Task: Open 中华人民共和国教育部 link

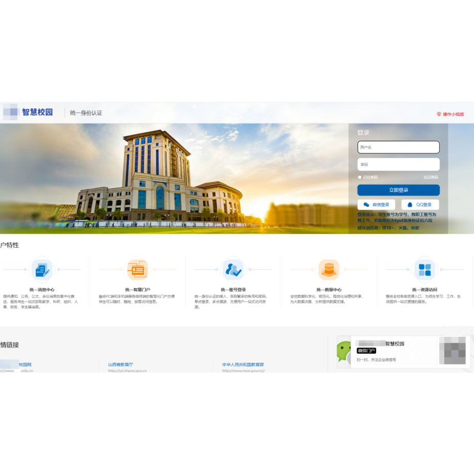Action: (243, 364)
